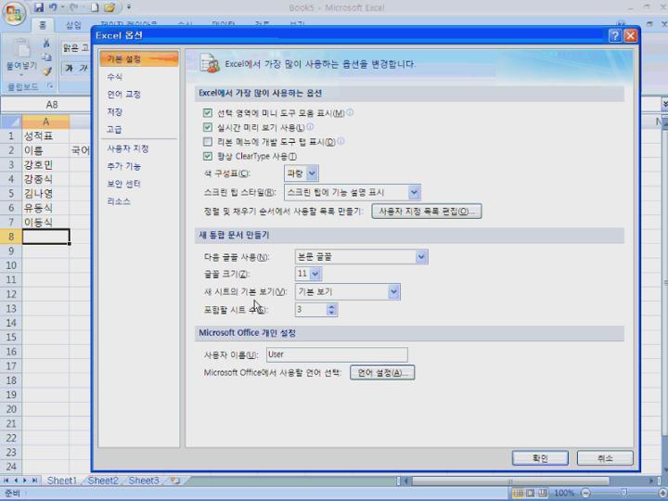The image size is (668, 501).
Task: Click the Undo arrow in quick access toolbar
Action: pos(53,7)
